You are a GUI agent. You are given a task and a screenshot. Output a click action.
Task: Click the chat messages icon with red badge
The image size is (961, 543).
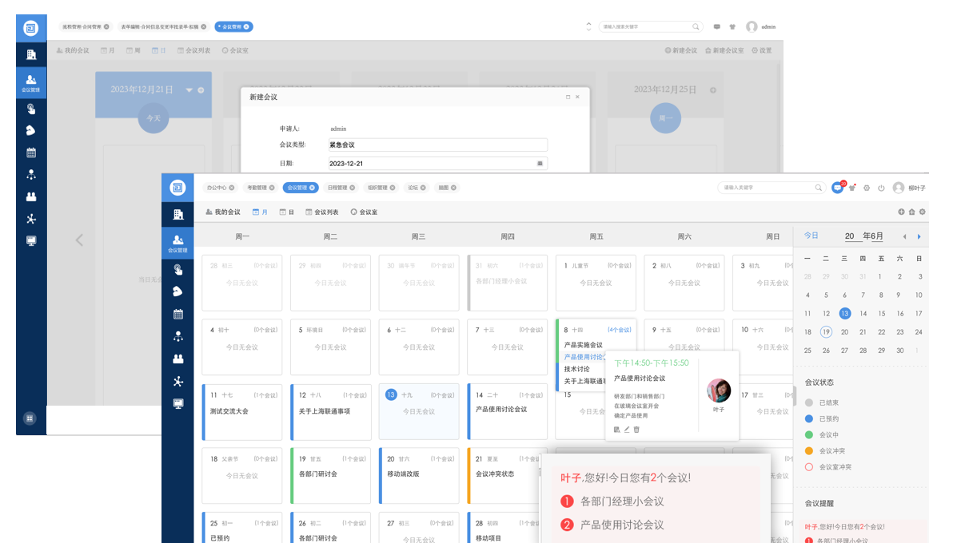(837, 188)
